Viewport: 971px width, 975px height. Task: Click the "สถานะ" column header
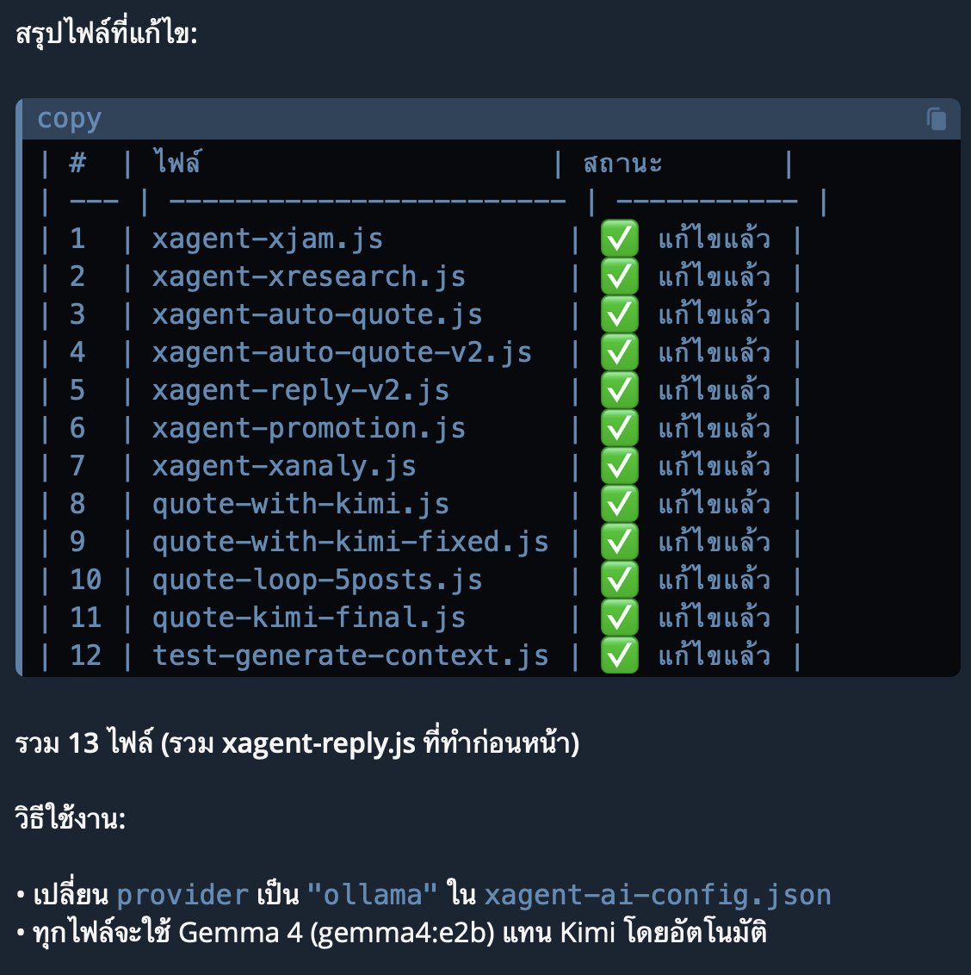click(x=623, y=164)
